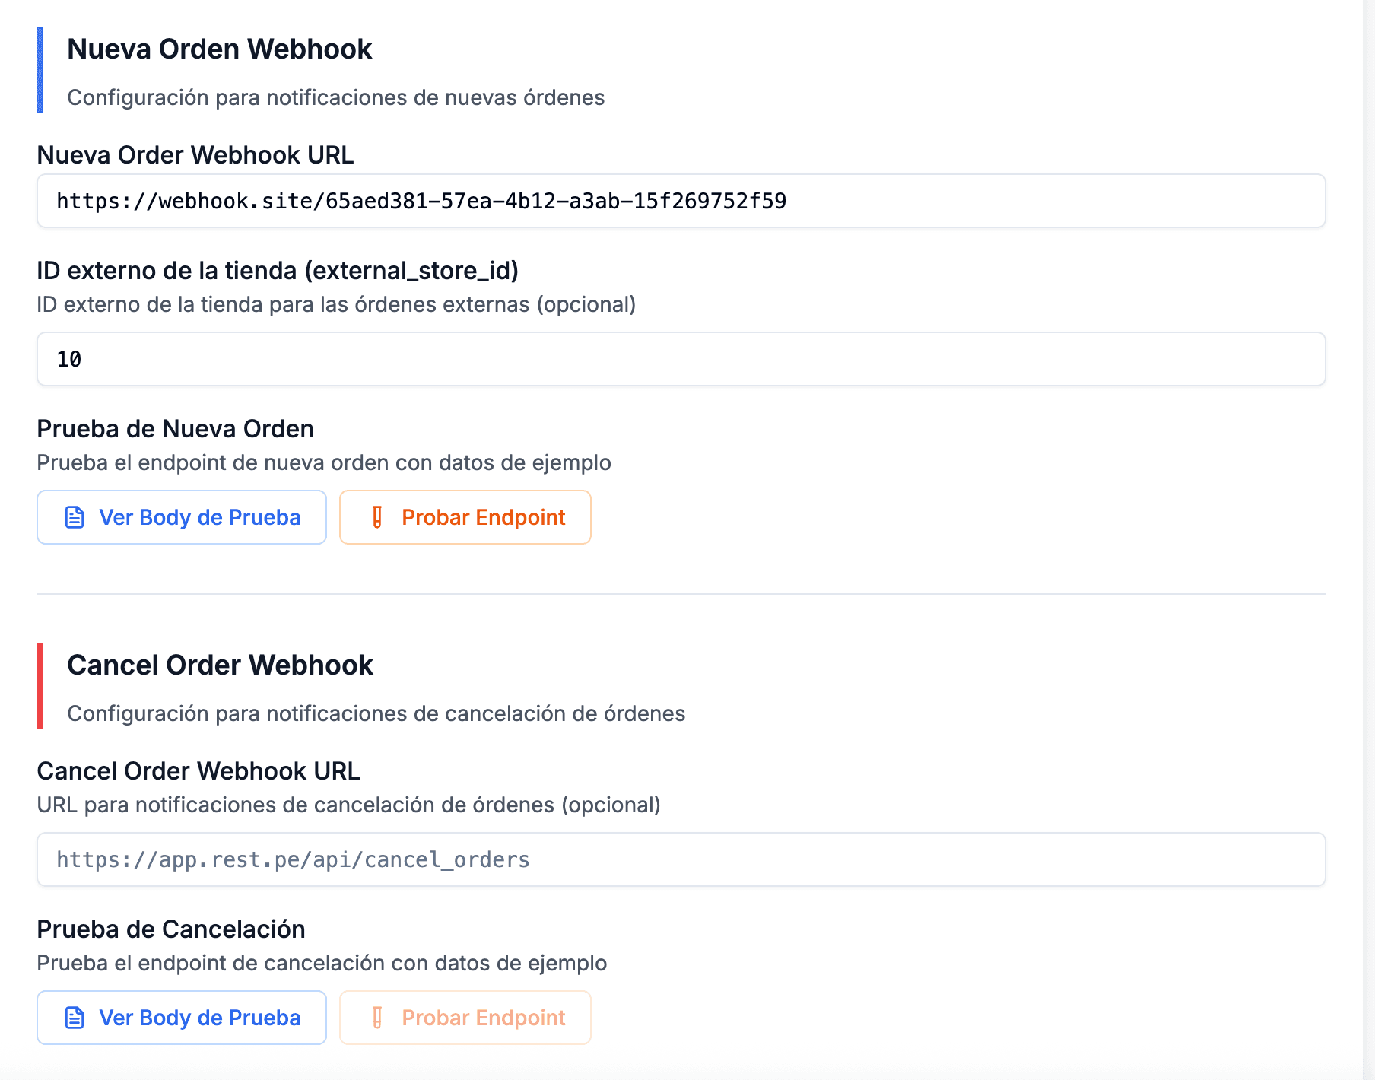The height and width of the screenshot is (1080, 1375).
Task: Click the Prueba de Nueva Orden label
Action: coord(176,428)
